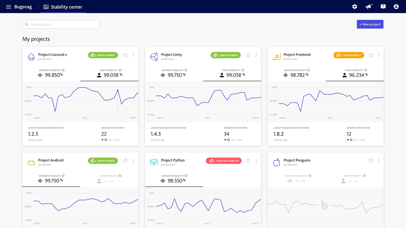Open more options menu for Project Cocos2d-x
406x228 pixels.
(x=133, y=55)
